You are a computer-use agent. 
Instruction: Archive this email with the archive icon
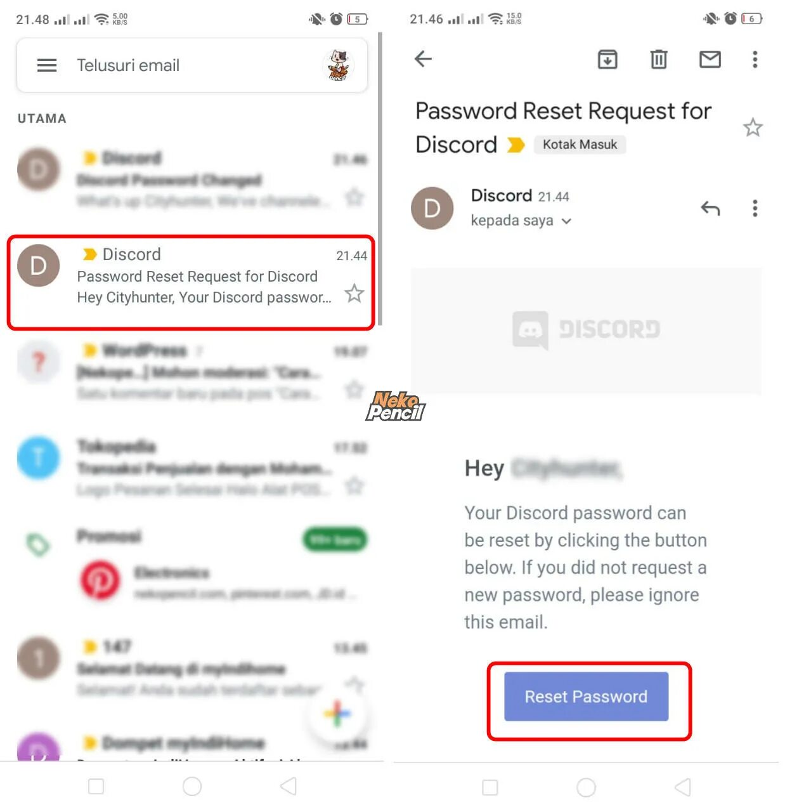tap(607, 59)
